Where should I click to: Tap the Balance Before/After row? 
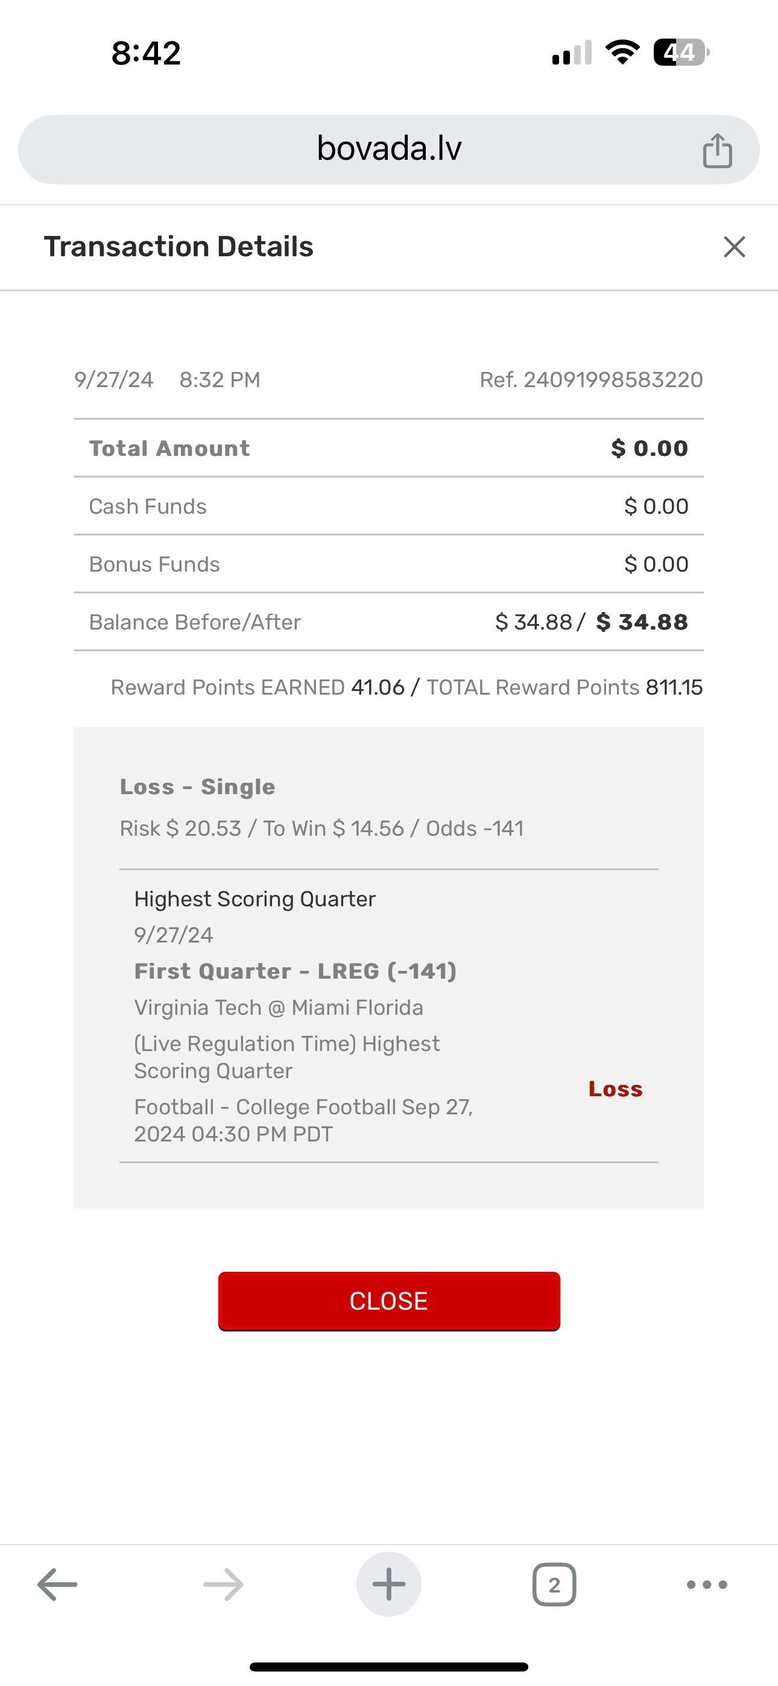[389, 622]
